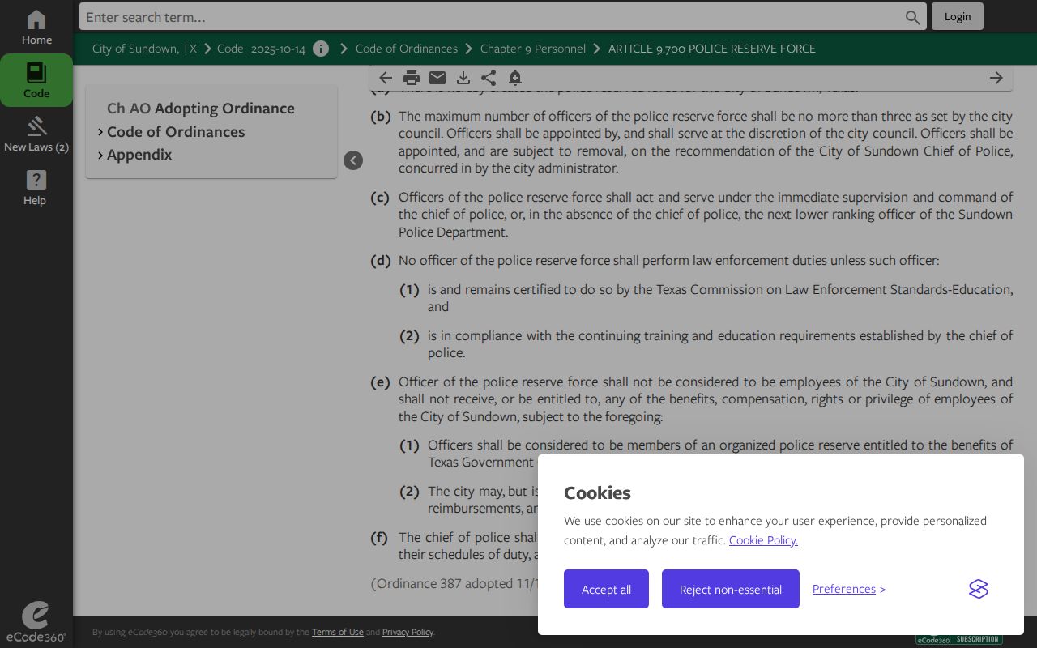Expand the Appendix tree node
This screenshot has height=648, width=1037.
[100, 155]
